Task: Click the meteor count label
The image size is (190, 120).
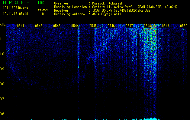Action: [x=43, y=9]
